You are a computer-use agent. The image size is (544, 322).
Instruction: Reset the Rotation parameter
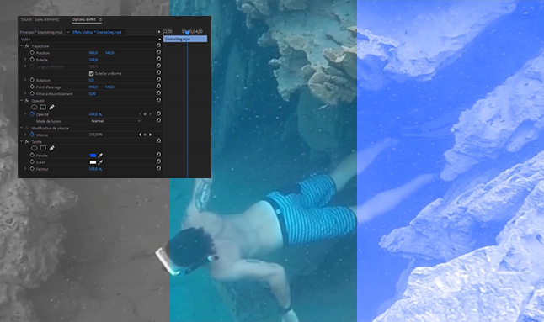click(x=158, y=80)
